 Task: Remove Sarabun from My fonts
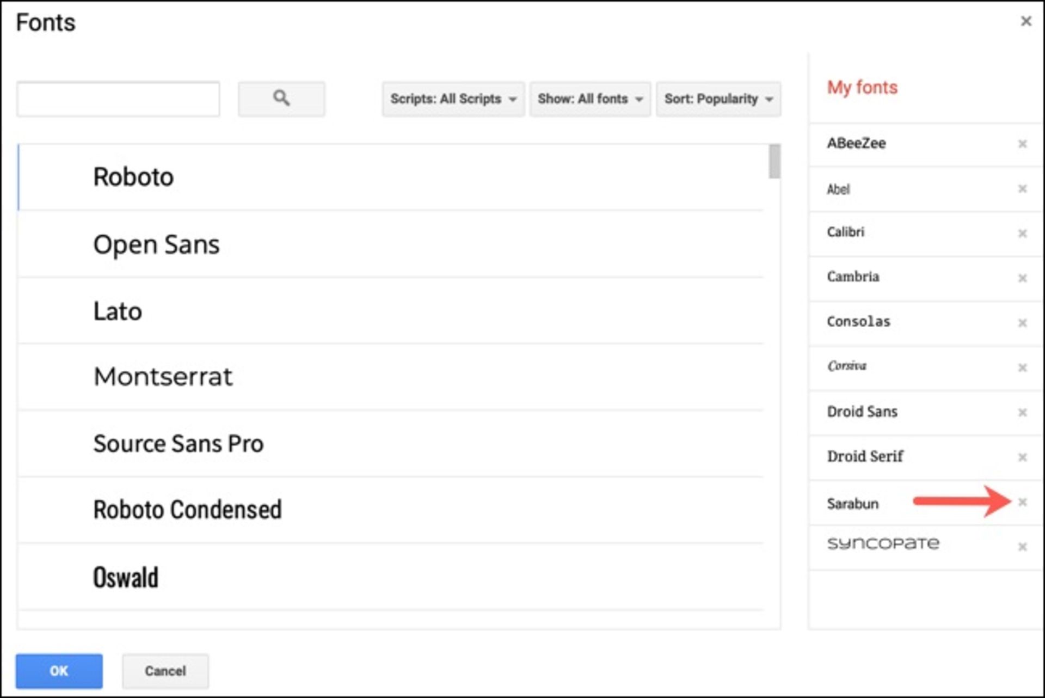pyautogui.click(x=1022, y=502)
